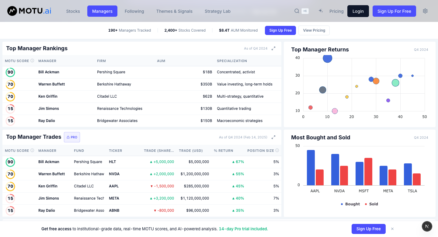
Task: Click the MOTU Score info icon in Trades
Action: point(32,151)
